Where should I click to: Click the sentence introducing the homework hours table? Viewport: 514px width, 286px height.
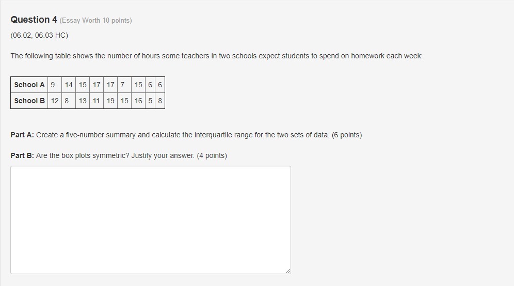217,56
